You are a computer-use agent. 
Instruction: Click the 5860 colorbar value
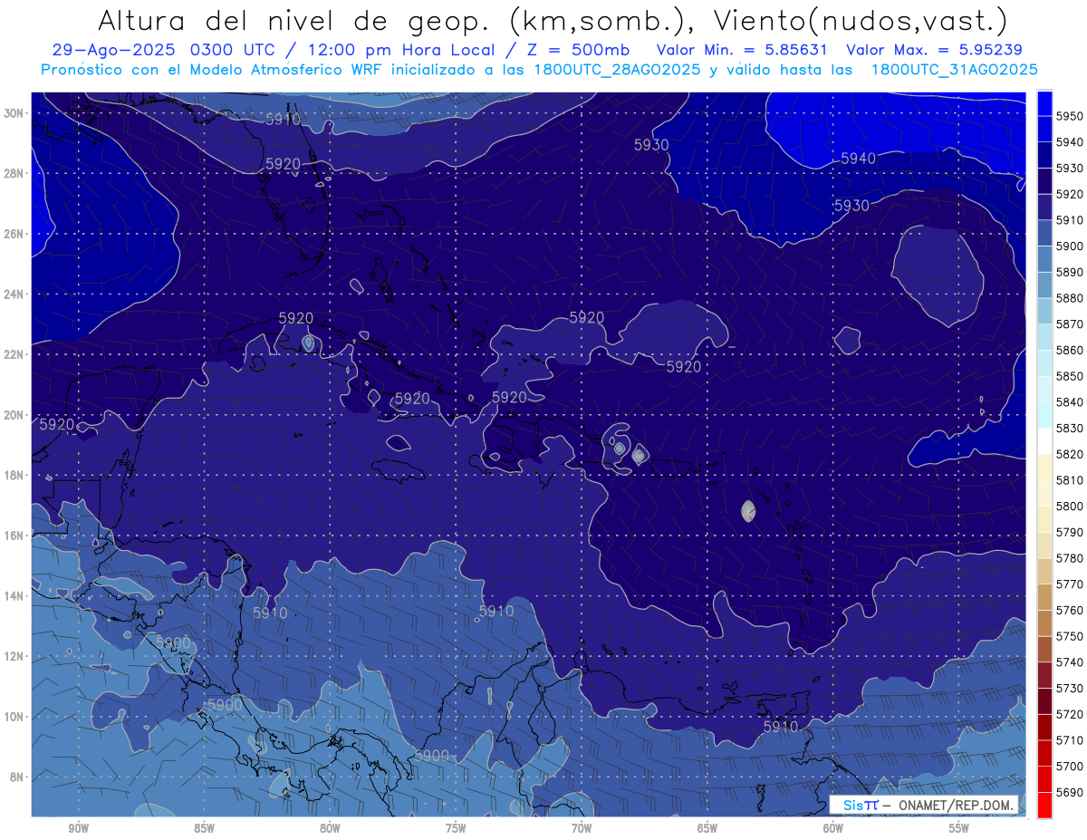pyautogui.click(x=1070, y=350)
